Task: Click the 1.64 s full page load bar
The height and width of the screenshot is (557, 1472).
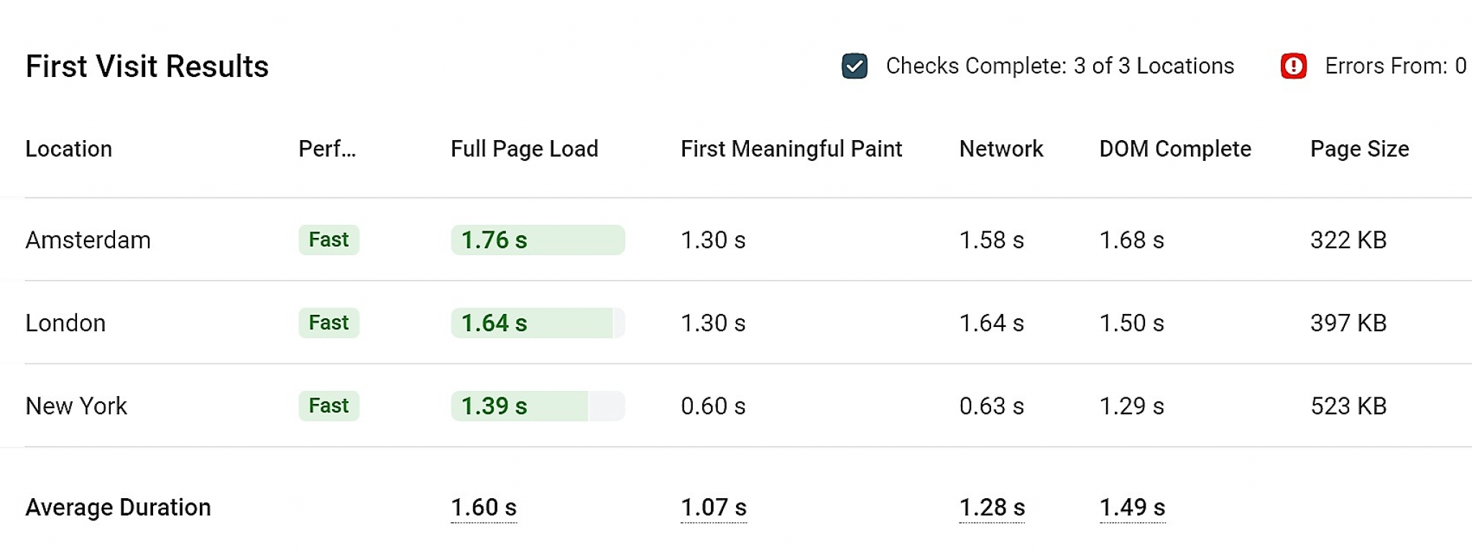Action: (538, 323)
